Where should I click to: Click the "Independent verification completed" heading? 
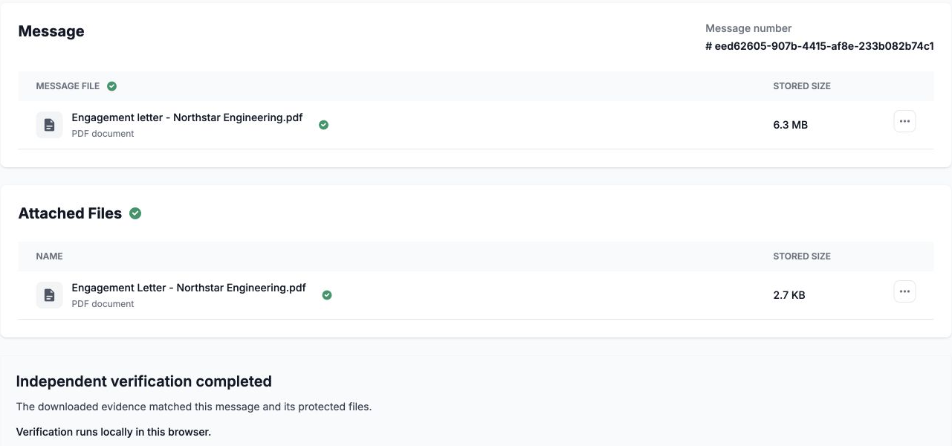click(x=144, y=381)
